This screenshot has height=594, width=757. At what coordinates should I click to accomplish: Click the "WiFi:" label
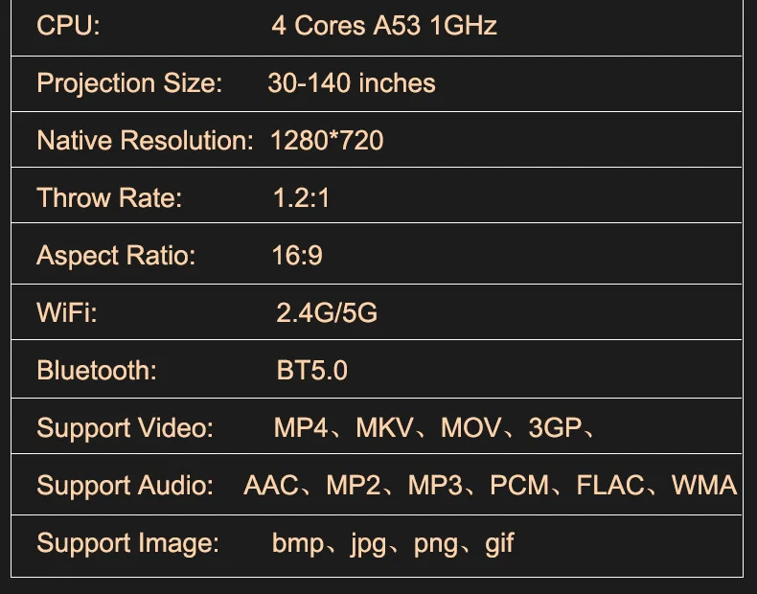click(x=67, y=313)
